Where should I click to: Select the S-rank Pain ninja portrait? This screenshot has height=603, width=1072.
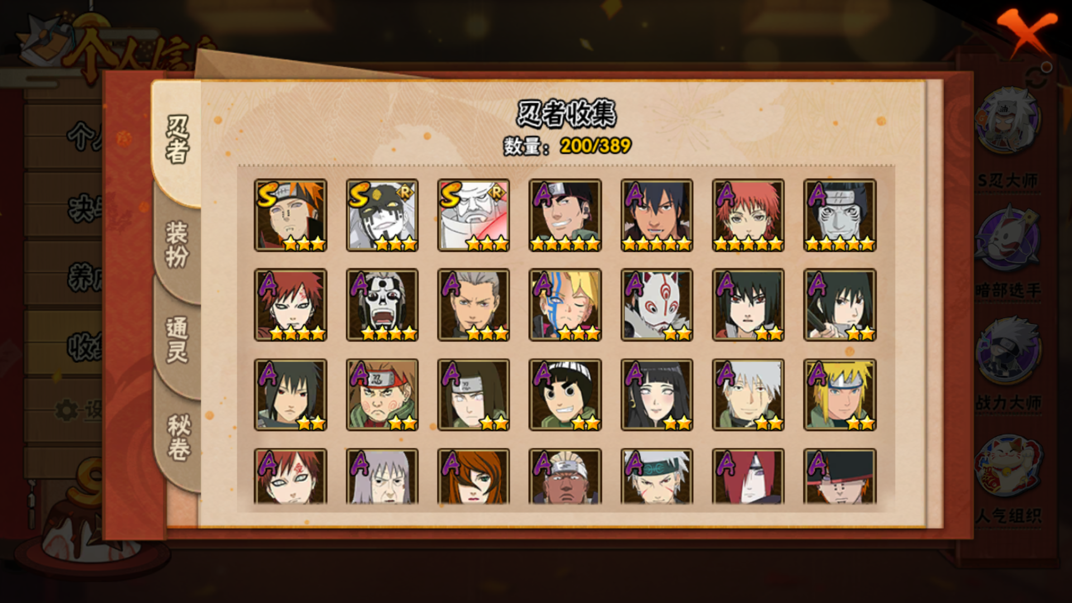290,215
